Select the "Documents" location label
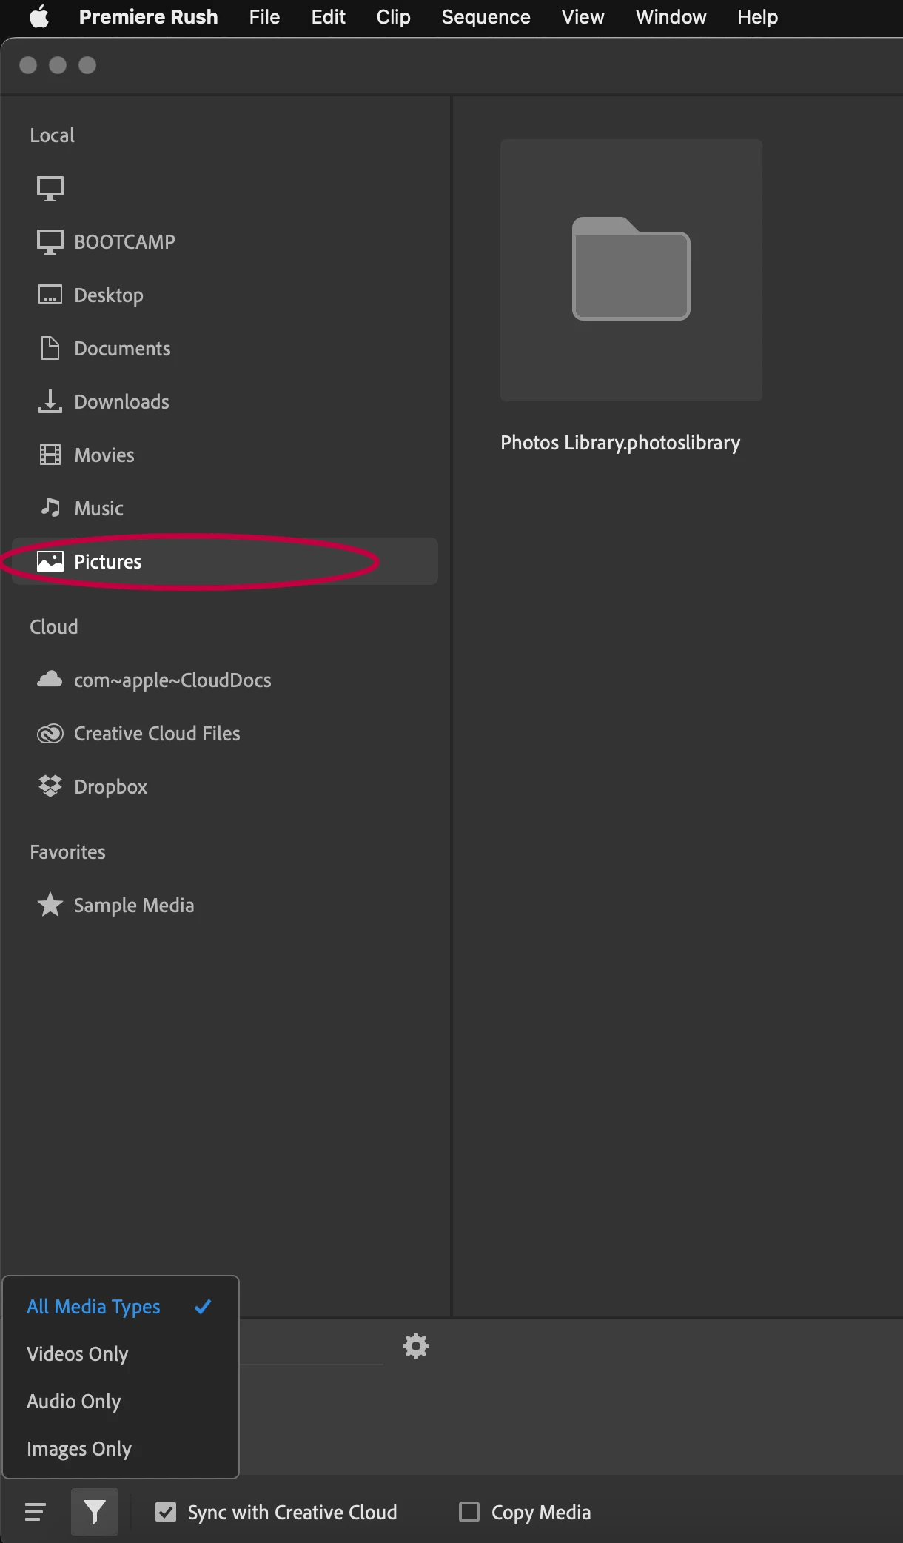903x1543 pixels. coord(122,349)
